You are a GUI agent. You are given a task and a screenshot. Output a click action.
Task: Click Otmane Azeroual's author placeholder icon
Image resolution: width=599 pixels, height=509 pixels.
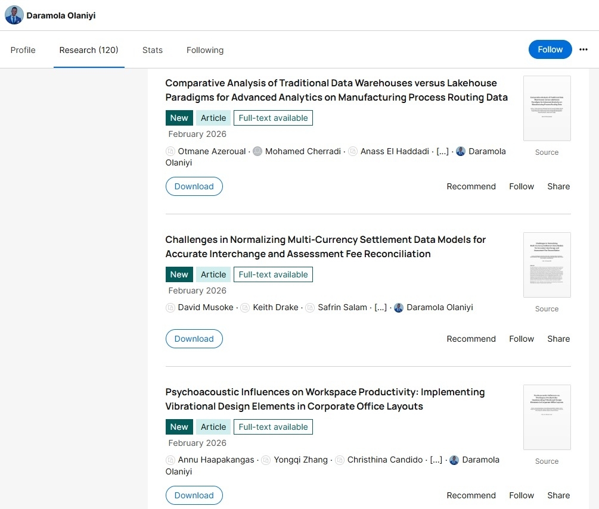click(170, 151)
